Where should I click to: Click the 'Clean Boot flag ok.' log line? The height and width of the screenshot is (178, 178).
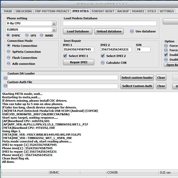point(16,158)
